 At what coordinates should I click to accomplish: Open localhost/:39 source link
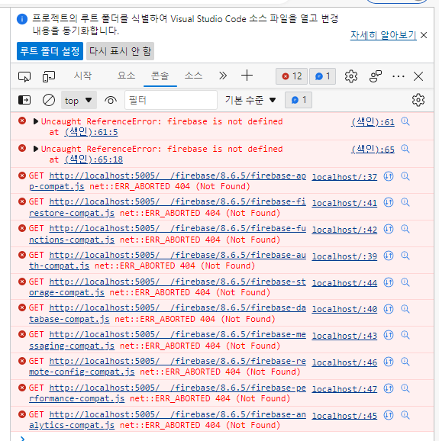coord(344,256)
